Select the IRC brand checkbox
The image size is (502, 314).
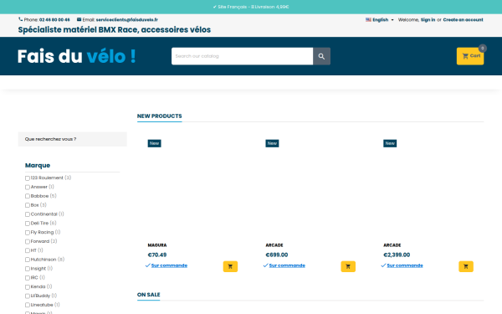(28, 278)
